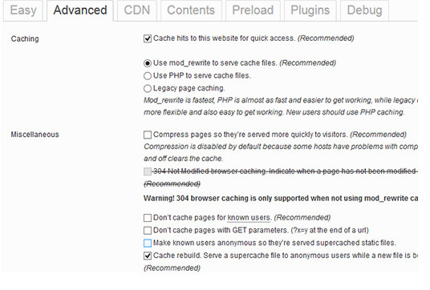The width and height of the screenshot is (430, 290).
Task: Check Make known users anonymous option
Action: pyautogui.click(x=148, y=244)
